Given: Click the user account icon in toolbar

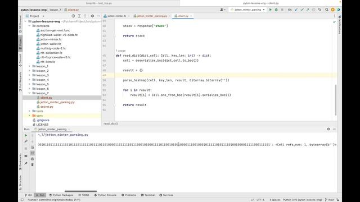Looking at the screenshot, I should click(222, 10).
